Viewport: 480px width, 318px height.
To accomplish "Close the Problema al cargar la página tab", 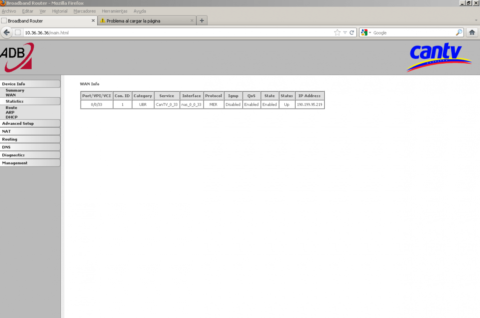I will click(x=192, y=20).
